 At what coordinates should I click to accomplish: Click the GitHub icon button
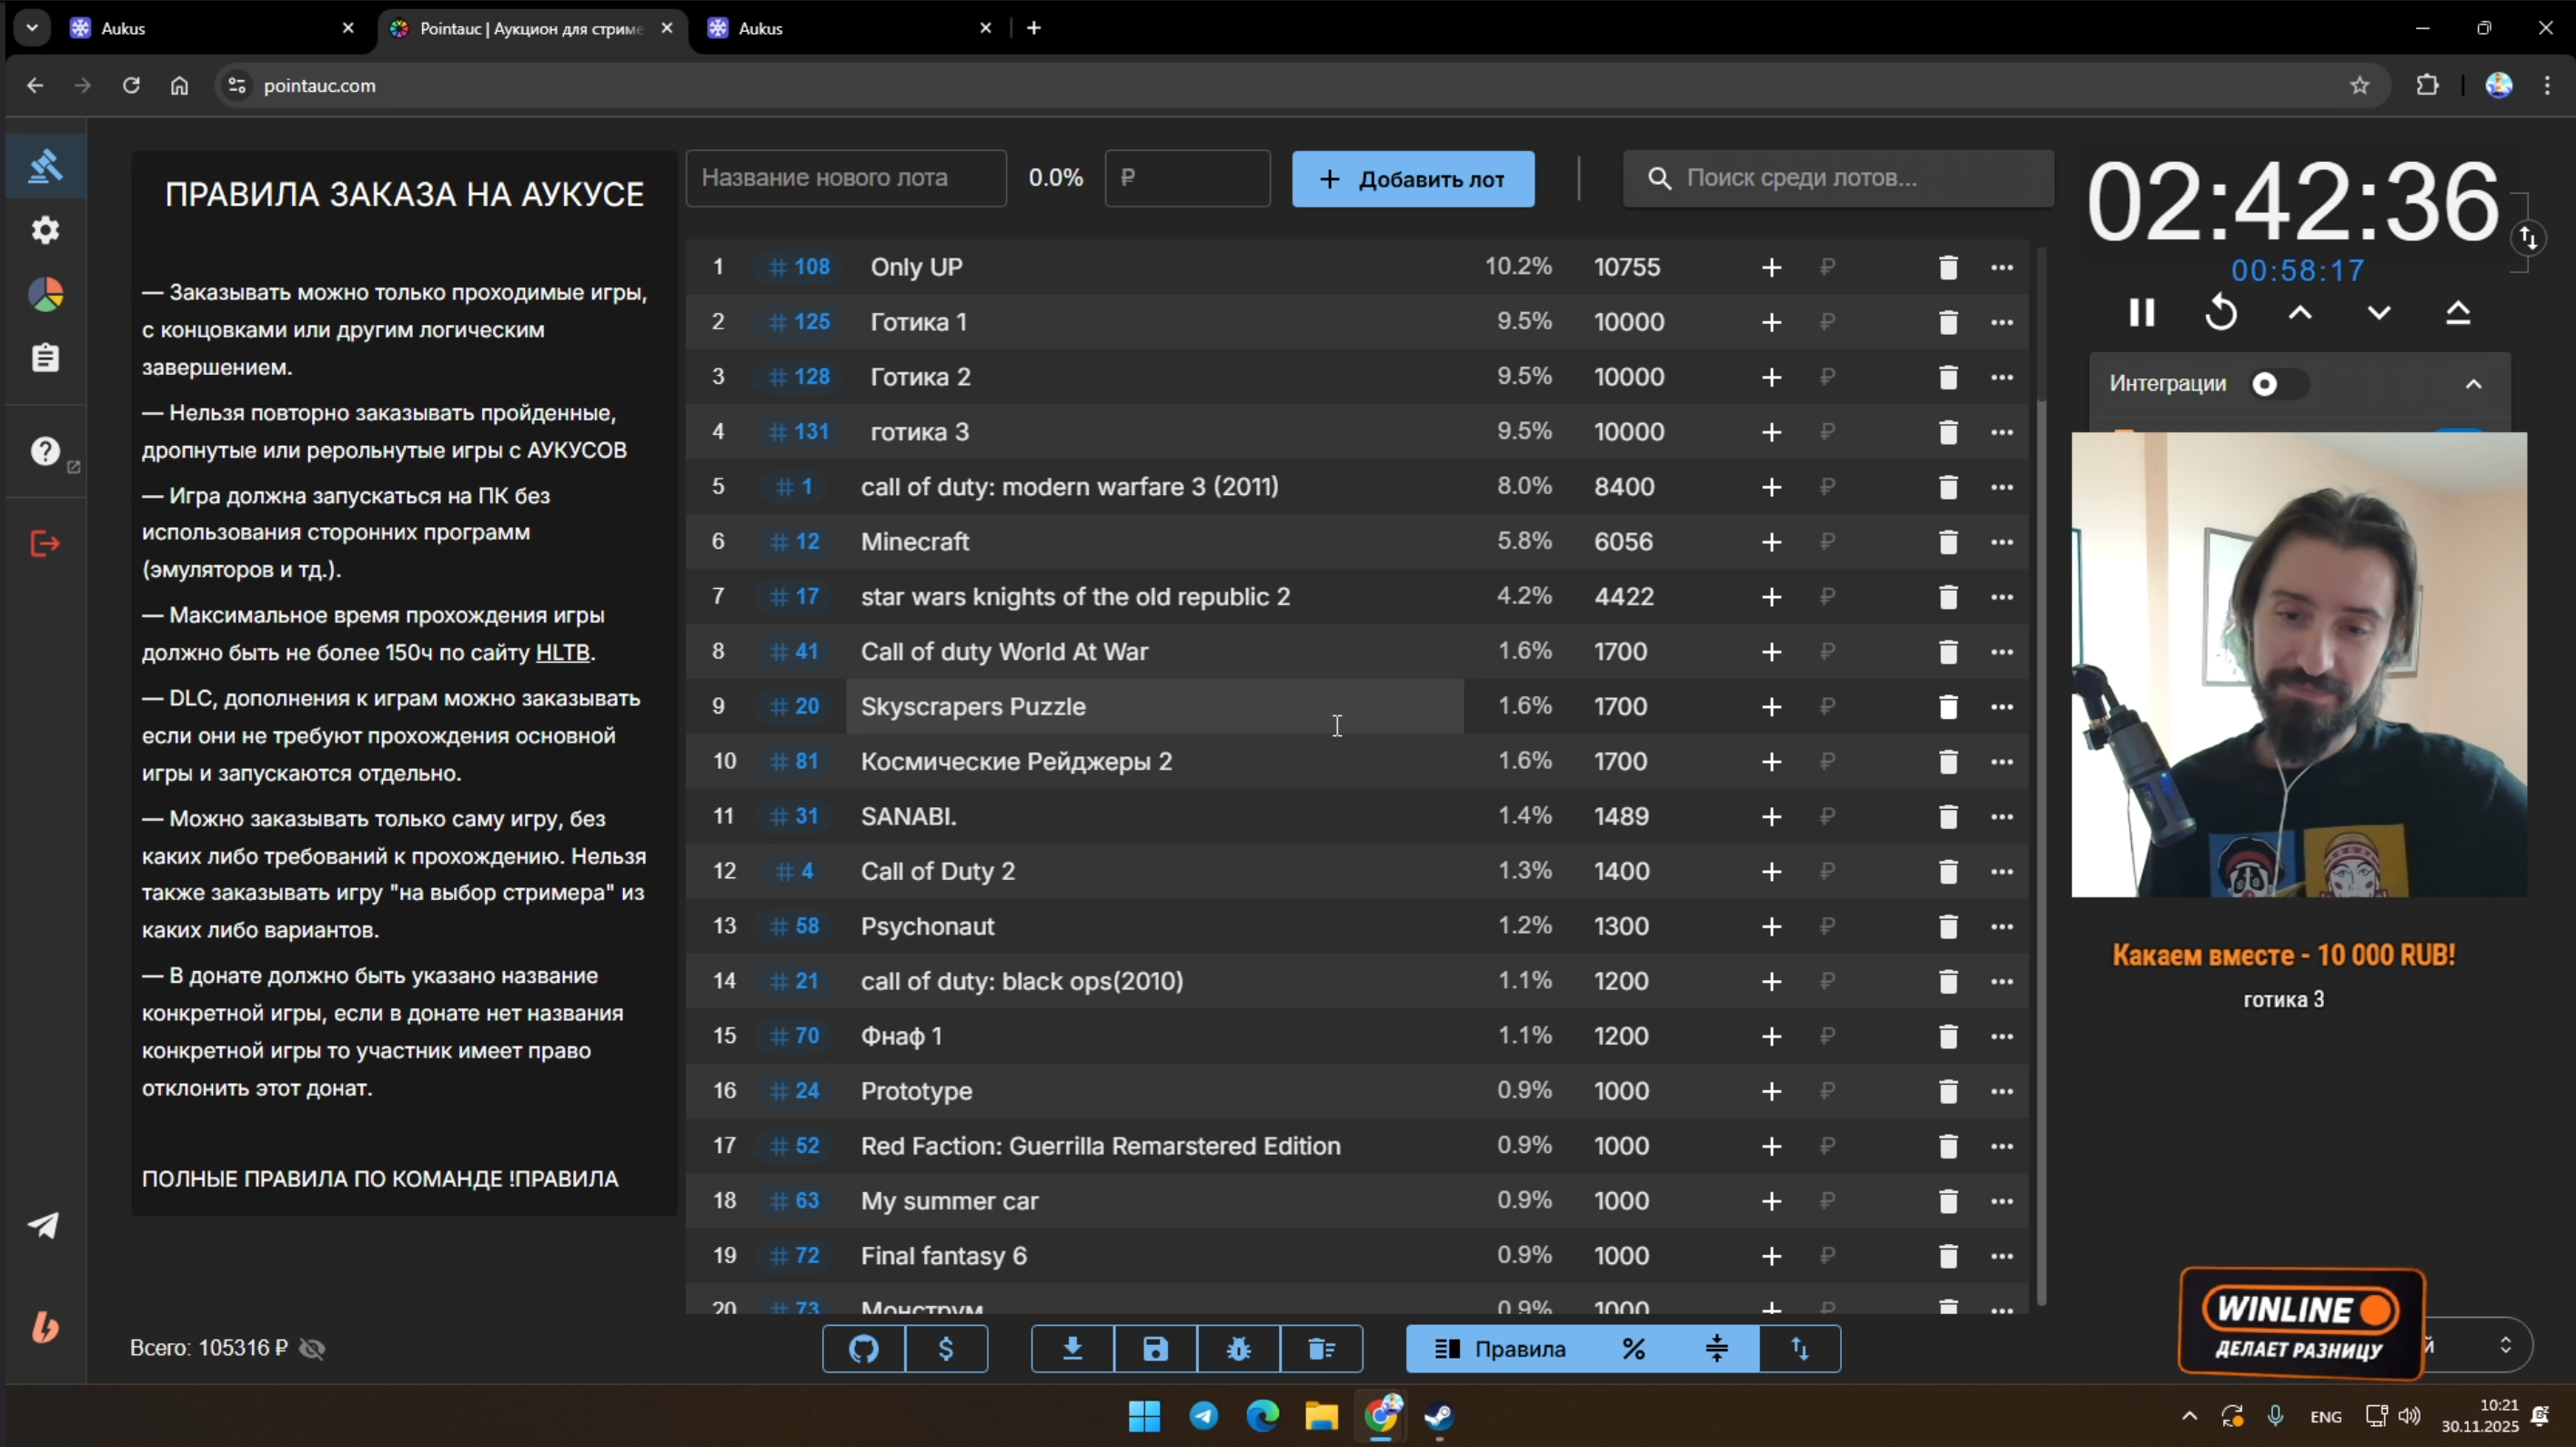point(864,1349)
